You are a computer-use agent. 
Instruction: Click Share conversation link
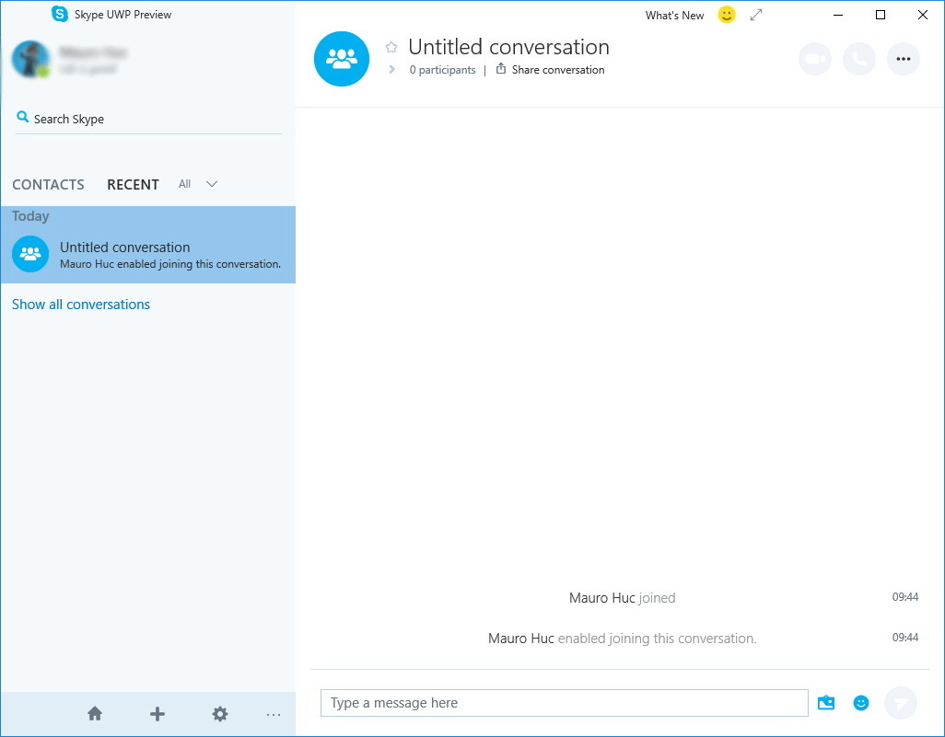pos(550,70)
